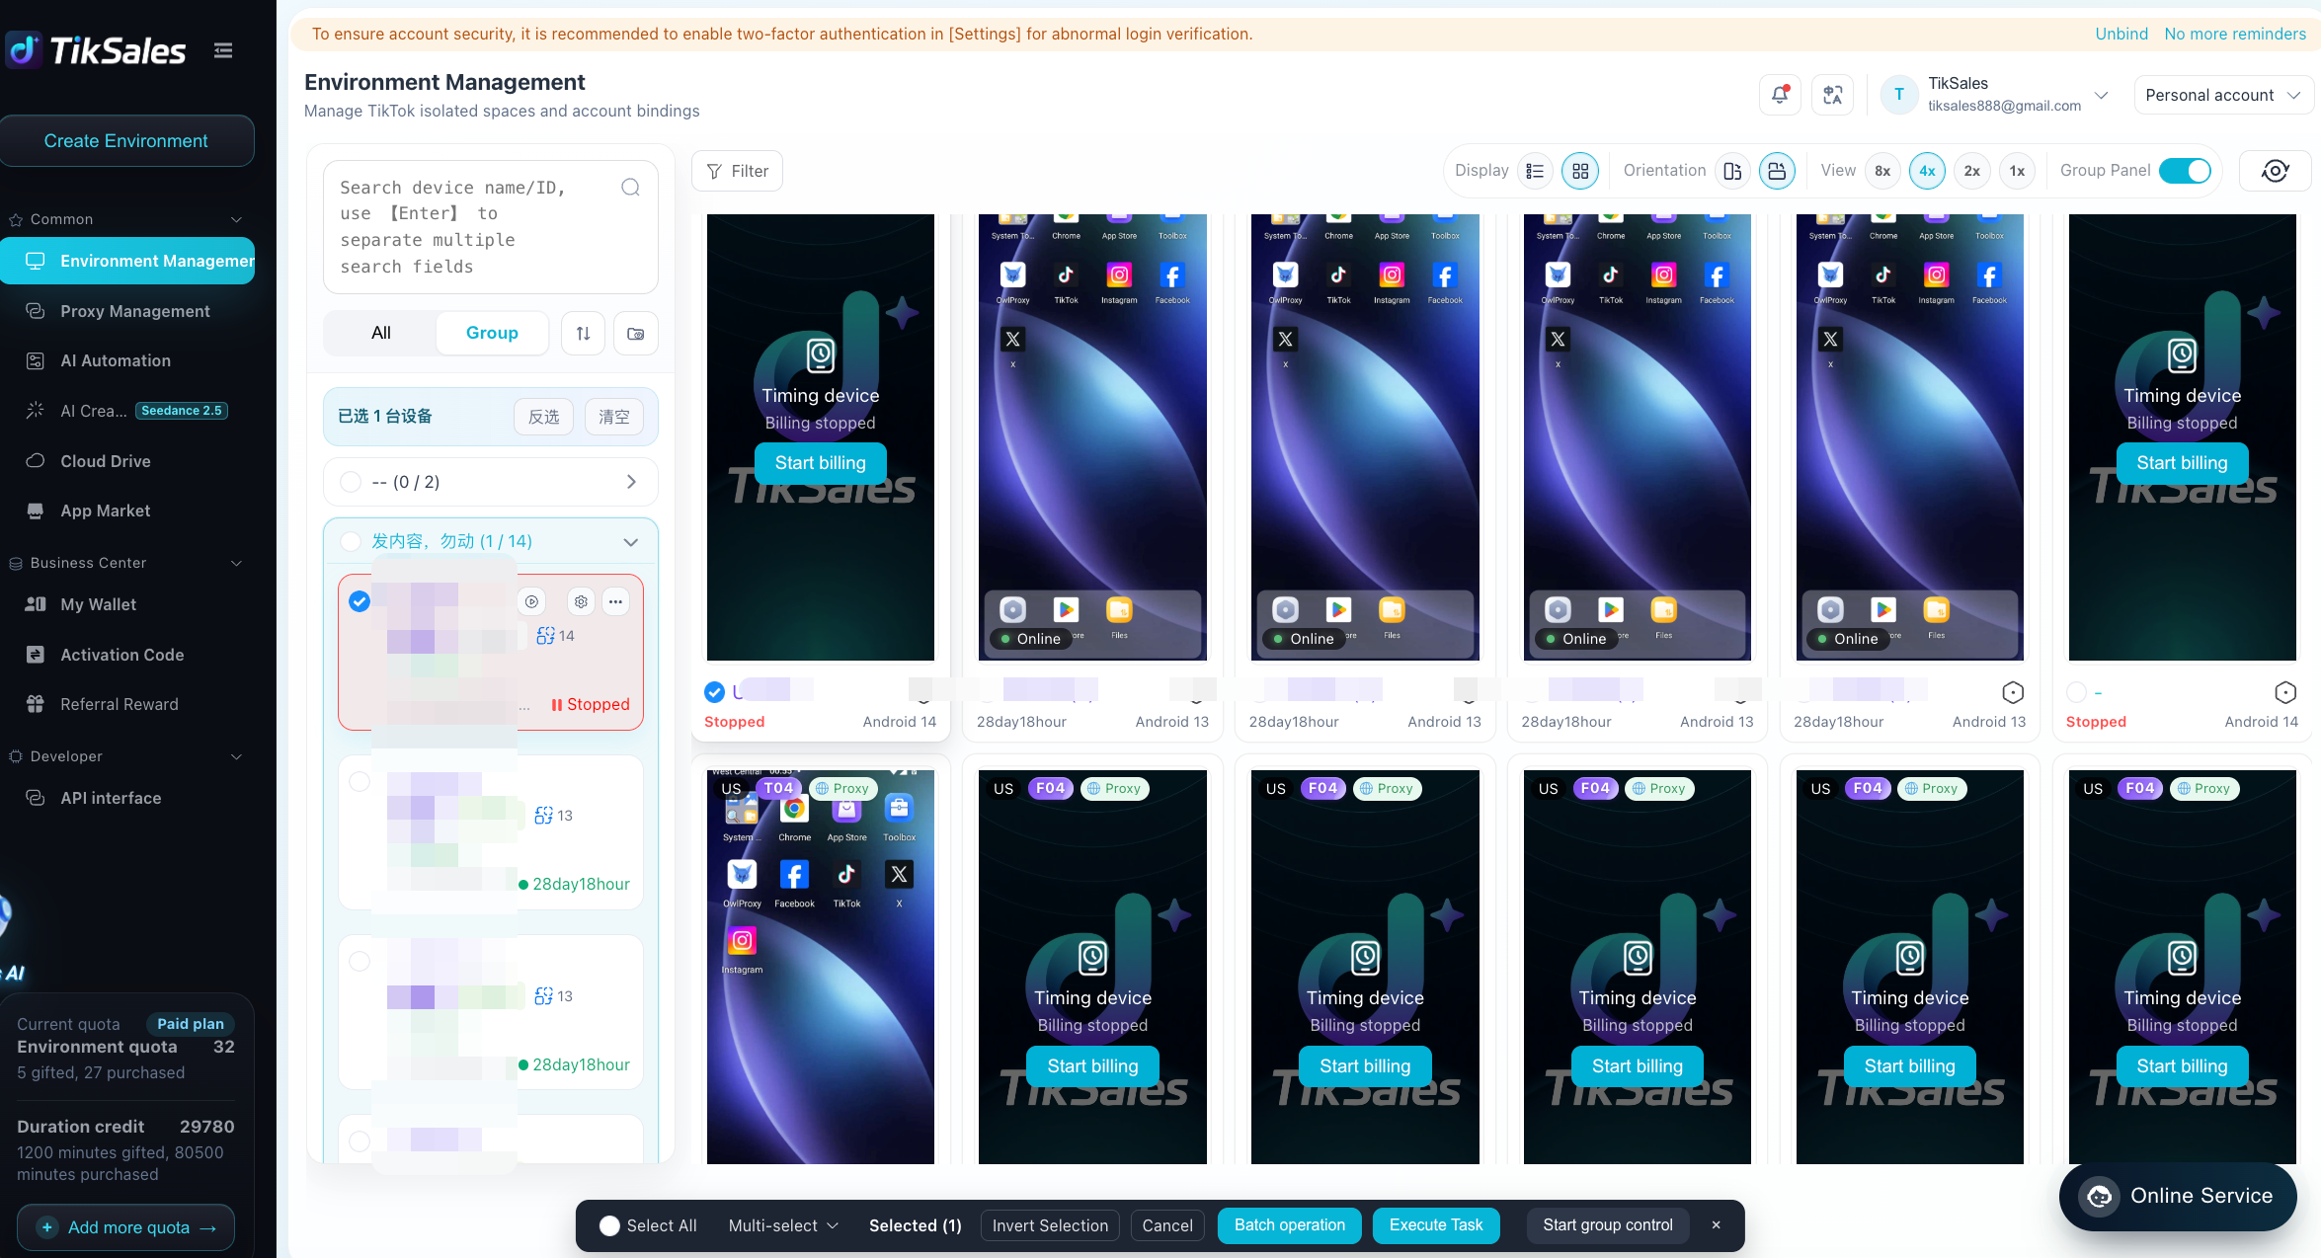Select the '-- (0 / 2)' group radio
This screenshot has width=2321, height=1258.
pos(351,482)
